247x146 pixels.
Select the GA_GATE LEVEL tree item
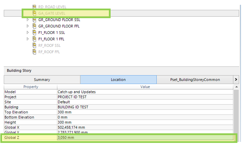(52, 13)
